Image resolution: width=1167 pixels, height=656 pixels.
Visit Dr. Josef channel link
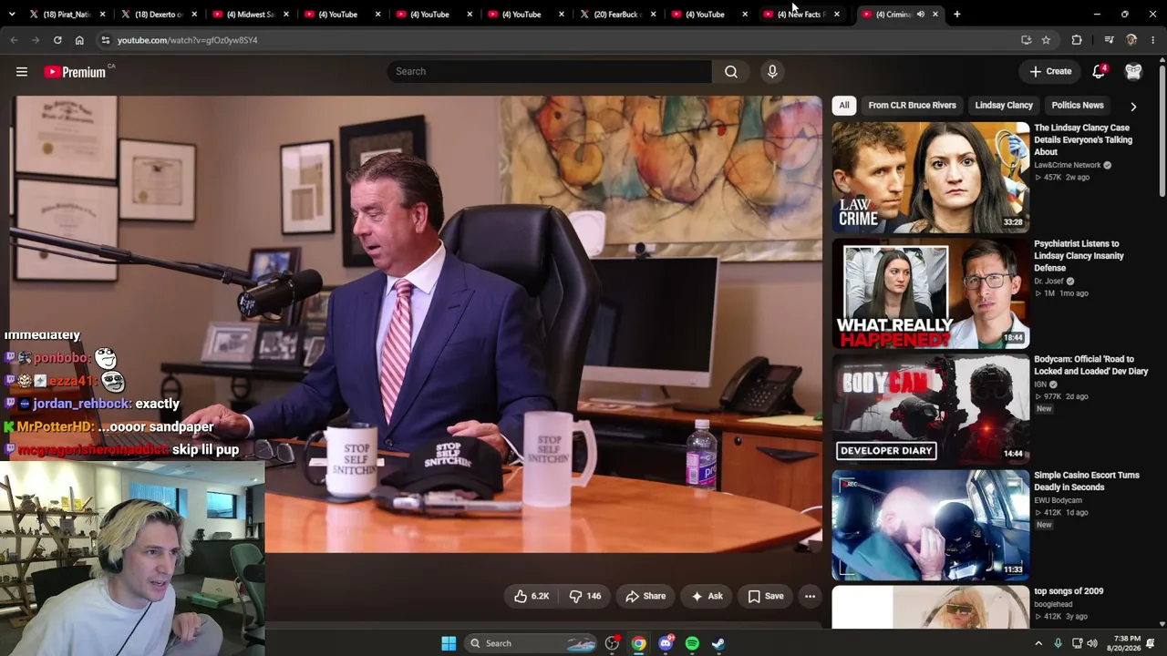point(1048,282)
